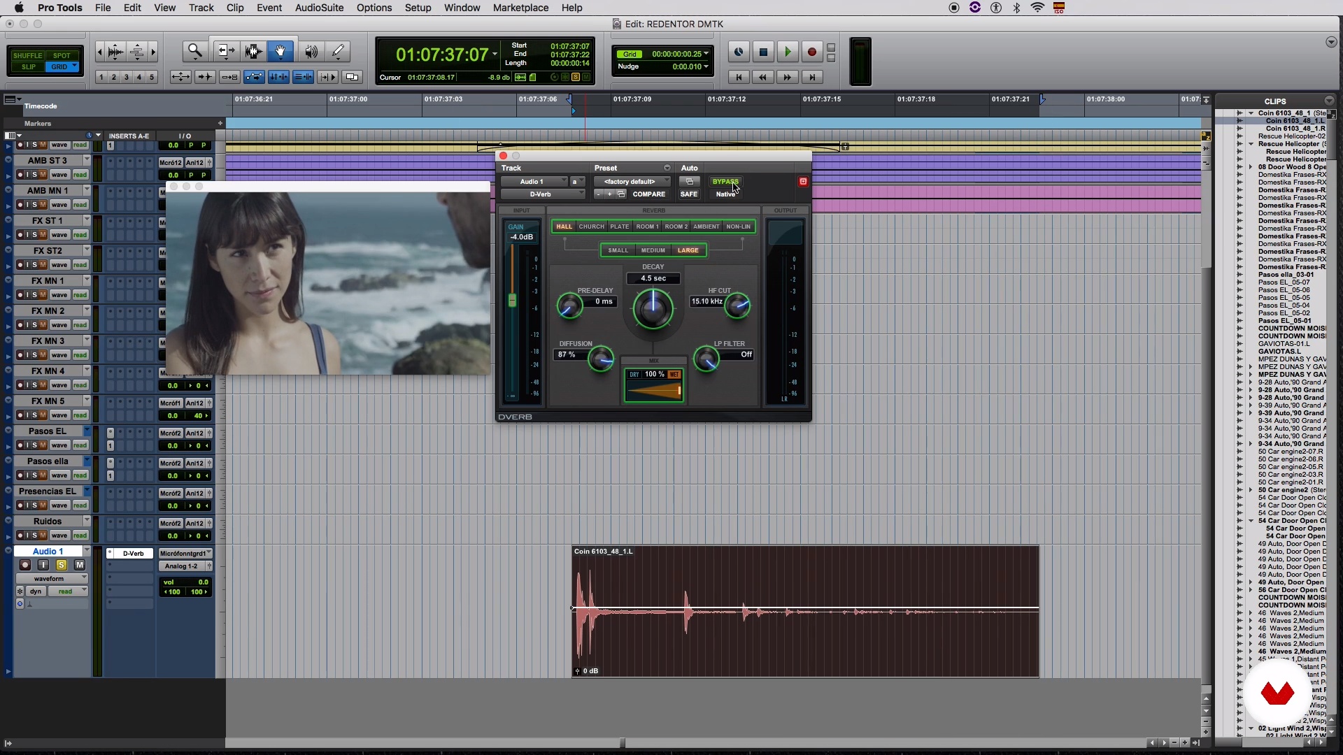
Task: Enable SLIP edit mode
Action: 28,67
